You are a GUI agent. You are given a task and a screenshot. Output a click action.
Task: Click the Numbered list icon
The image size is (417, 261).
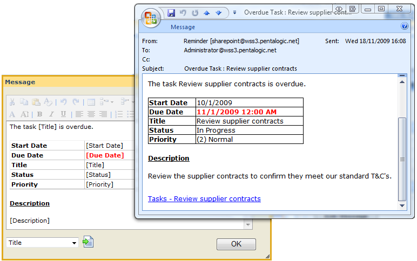point(119,114)
